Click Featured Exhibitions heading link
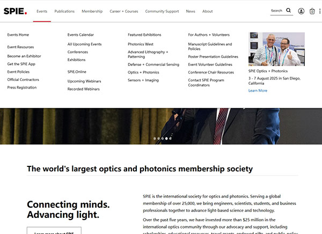The image size is (322, 234). (144, 35)
